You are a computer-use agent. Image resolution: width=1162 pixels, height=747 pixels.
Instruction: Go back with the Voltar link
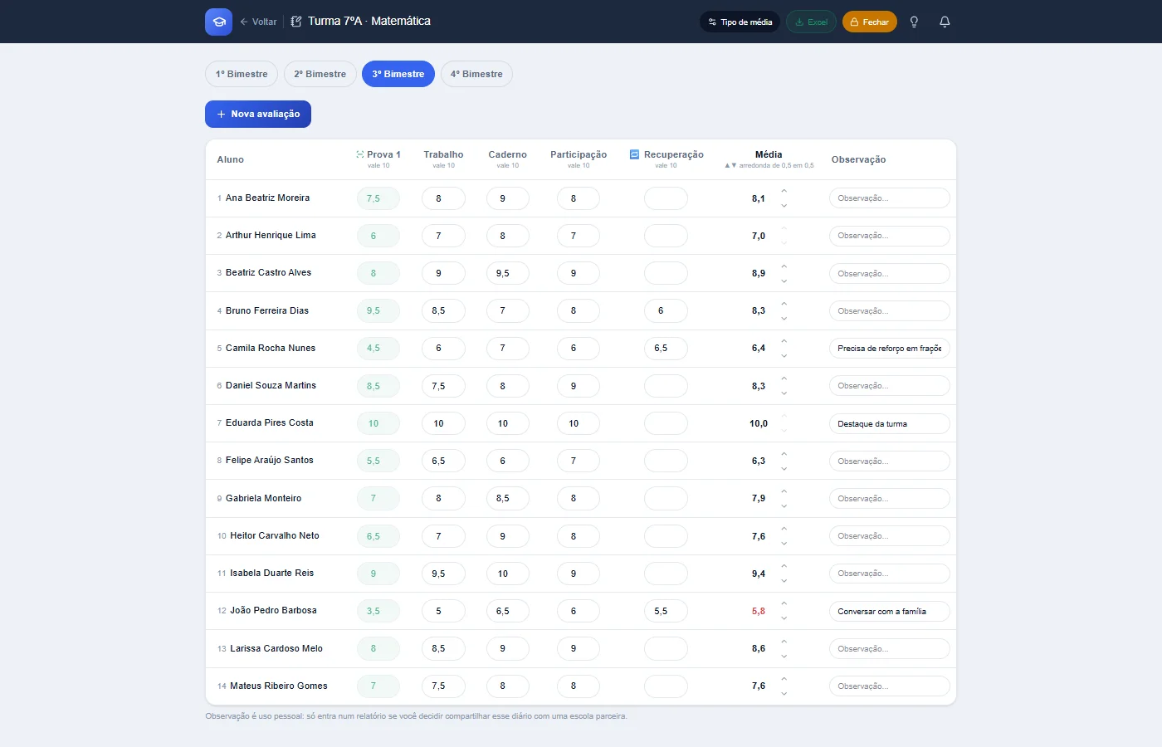pyautogui.click(x=258, y=22)
